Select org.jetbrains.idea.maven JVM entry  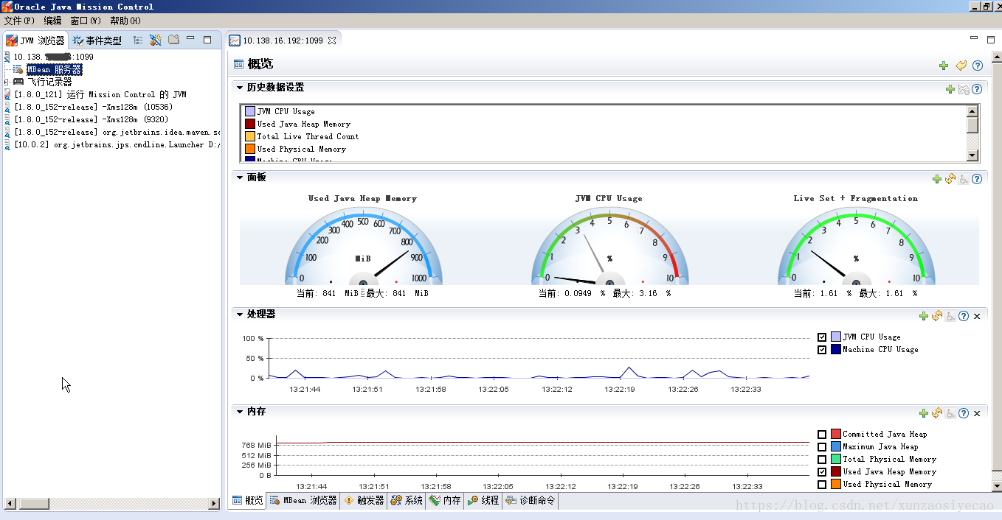point(117,132)
